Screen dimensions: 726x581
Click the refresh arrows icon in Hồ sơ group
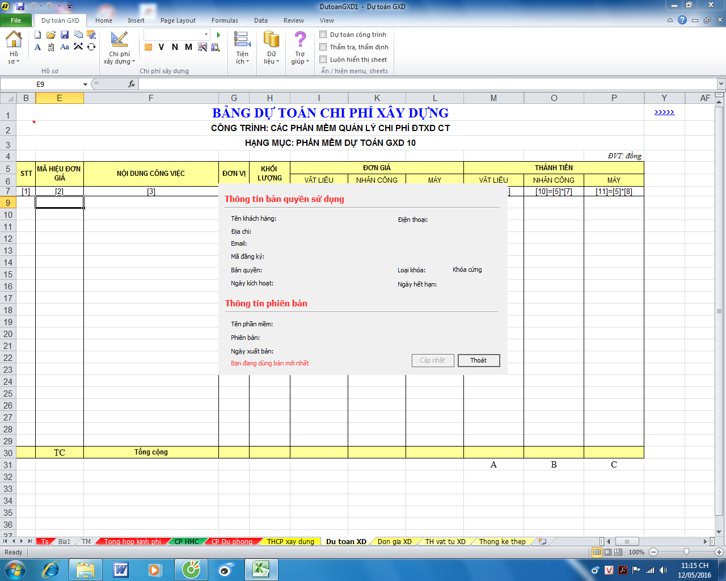(x=91, y=47)
